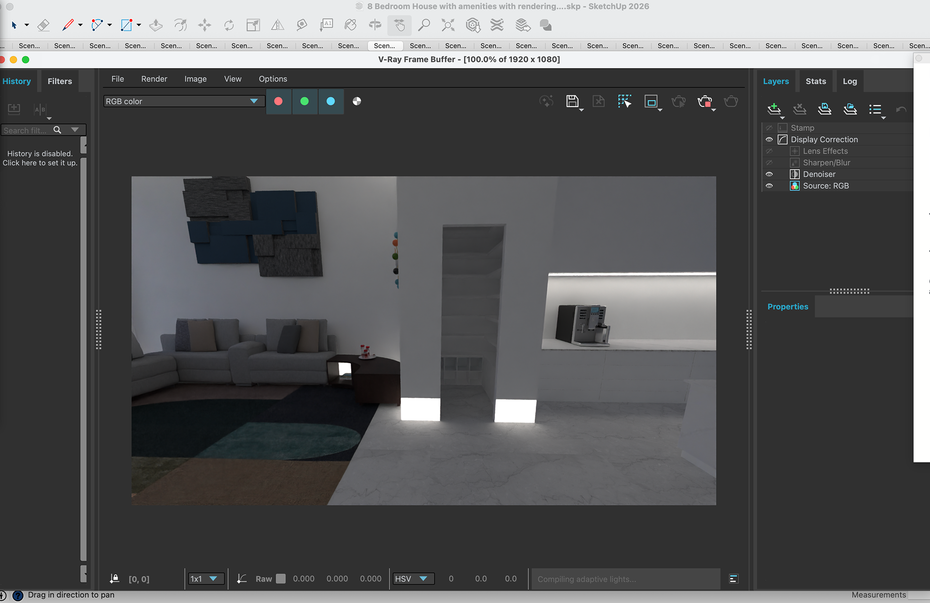Toggle the monochromatic mode circle icon
Screen dimensions: 930x603
[357, 101]
